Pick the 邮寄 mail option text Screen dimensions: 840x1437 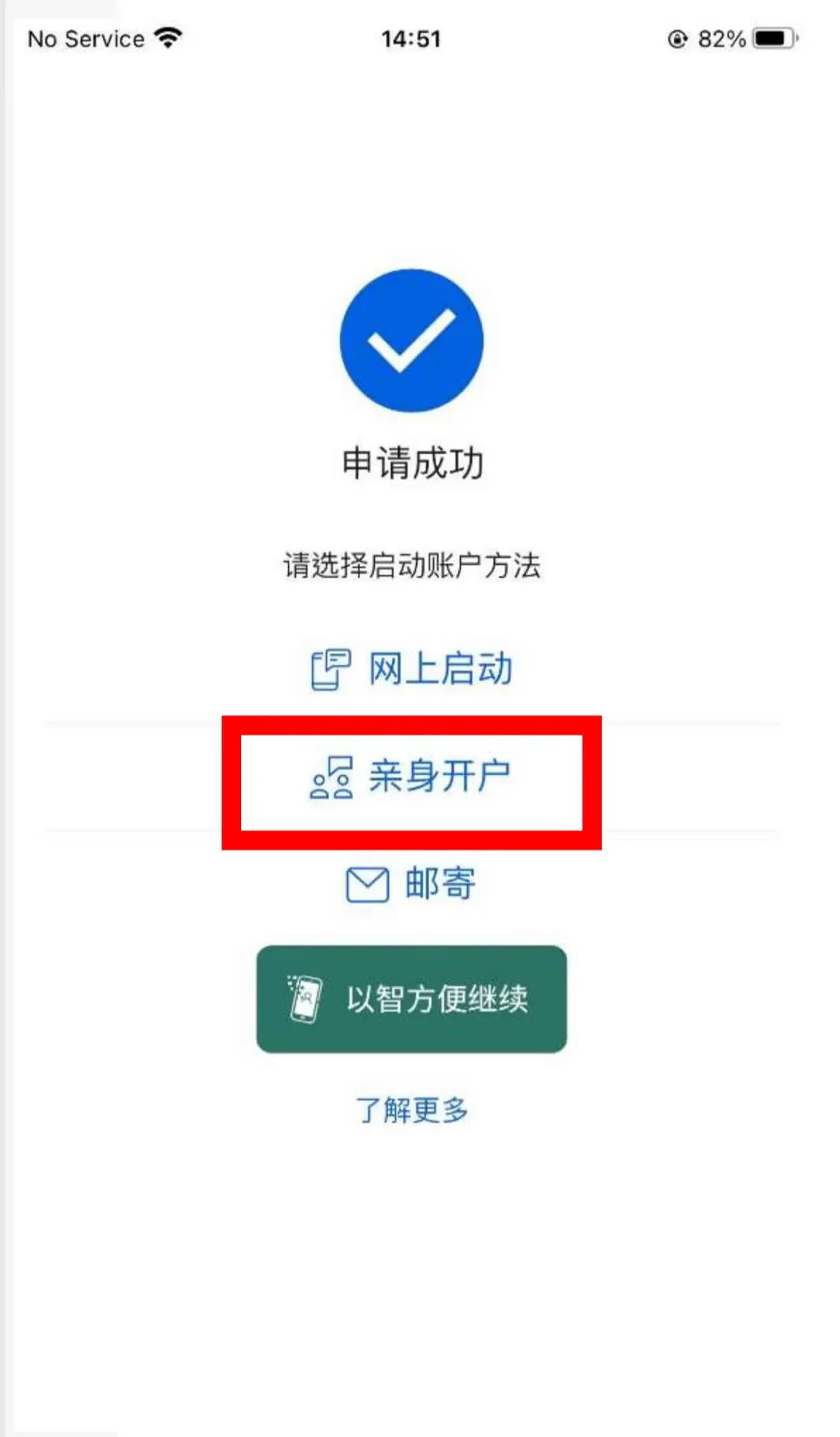(440, 884)
